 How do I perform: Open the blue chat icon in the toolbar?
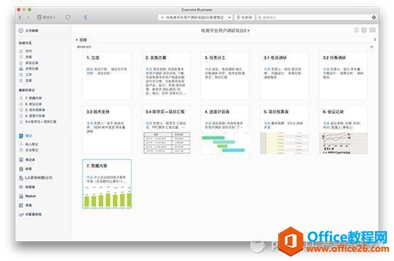[85, 17]
